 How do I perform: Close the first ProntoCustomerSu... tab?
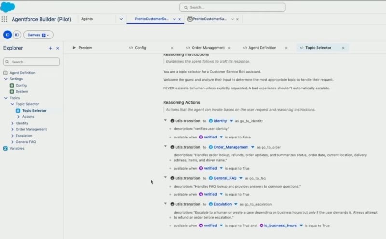click(x=179, y=19)
